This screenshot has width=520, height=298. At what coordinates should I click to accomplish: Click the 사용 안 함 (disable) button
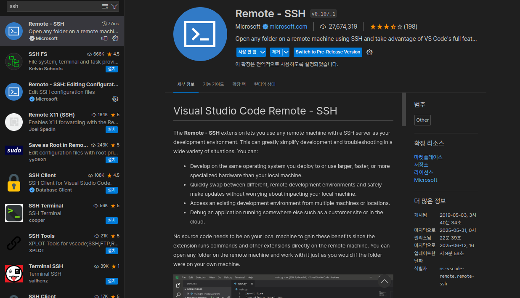pos(247,52)
